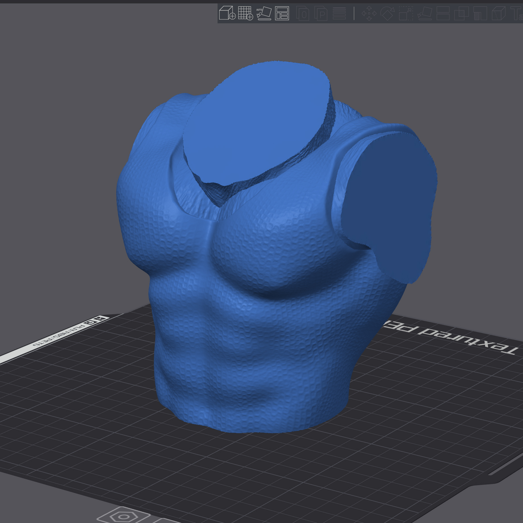This screenshot has height=523, width=523.
Task: Open the Mesh boolean tool
Action: coord(461,13)
